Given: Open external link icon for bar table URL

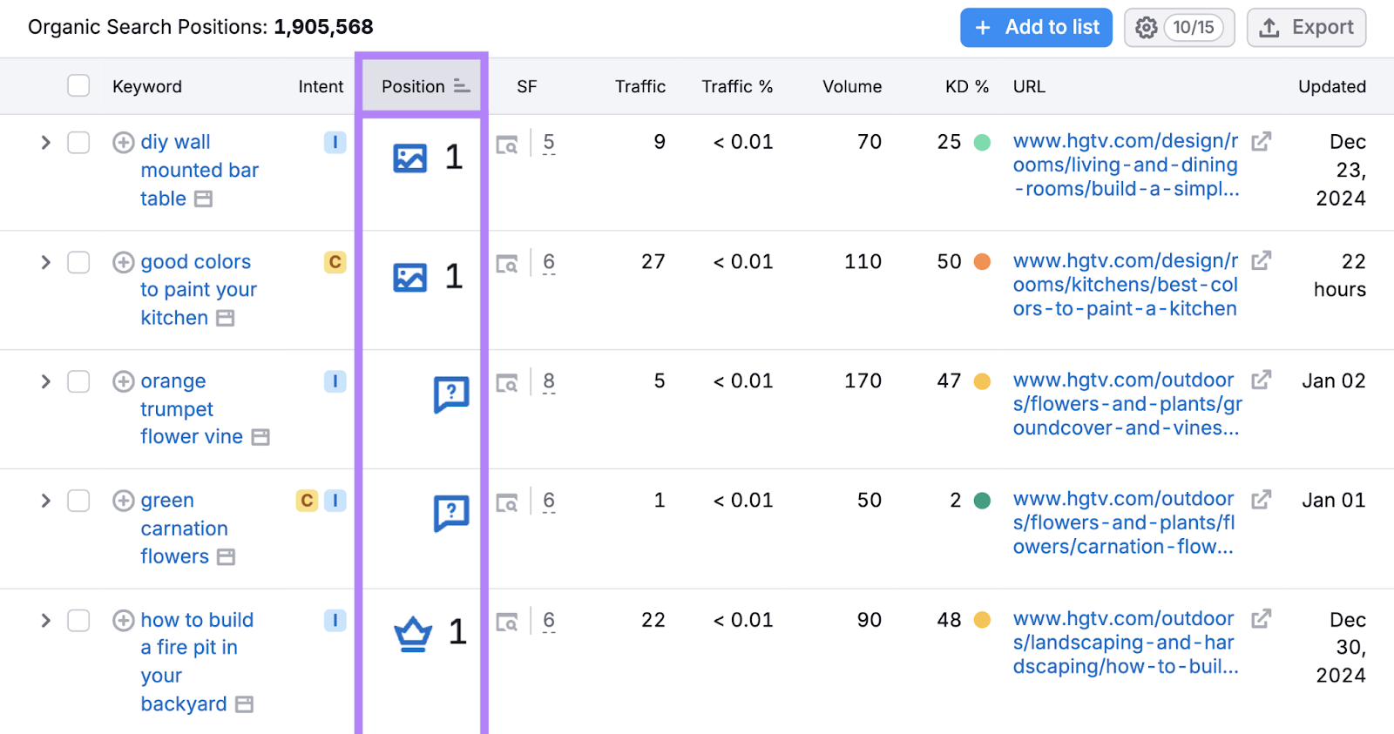Looking at the screenshot, I should [x=1261, y=141].
